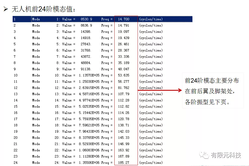Select the highlighted Mode 1 row

tap(76, 19)
